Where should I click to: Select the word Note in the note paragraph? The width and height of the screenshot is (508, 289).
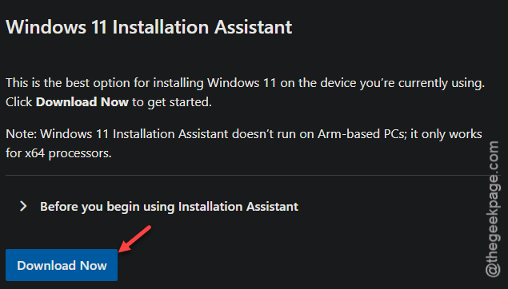coord(22,134)
